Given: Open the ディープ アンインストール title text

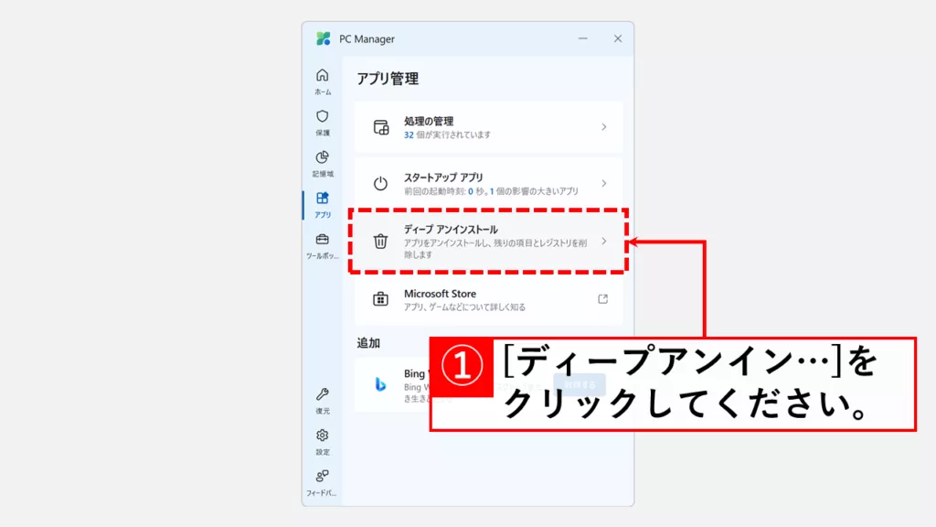Looking at the screenshot, I should pos(451,230).
